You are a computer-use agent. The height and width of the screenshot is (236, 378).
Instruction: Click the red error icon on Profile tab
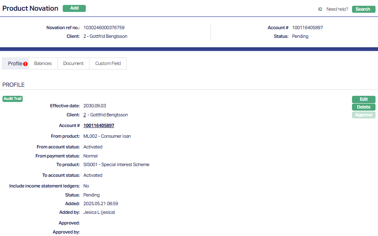pos(25,64)
